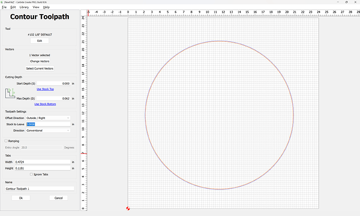Open the View menu
The image size is (360, 216).
(x=35, y=7)
